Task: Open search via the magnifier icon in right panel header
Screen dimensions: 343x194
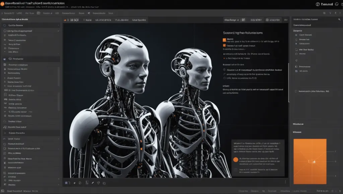Action: 339,19
